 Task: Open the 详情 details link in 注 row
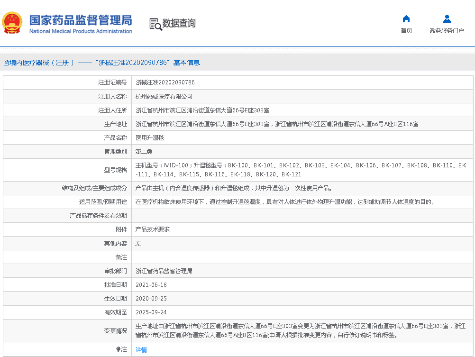pyautogui.click(x=141, y=349)
